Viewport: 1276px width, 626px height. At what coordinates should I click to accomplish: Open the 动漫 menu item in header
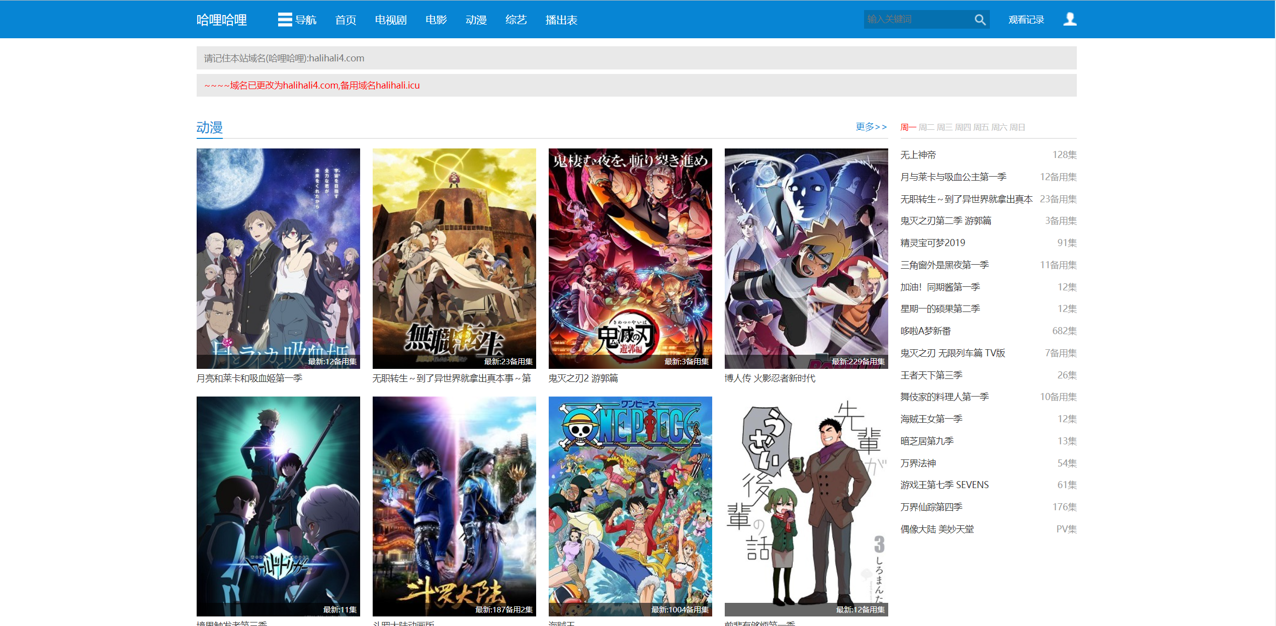coord(476,20)
